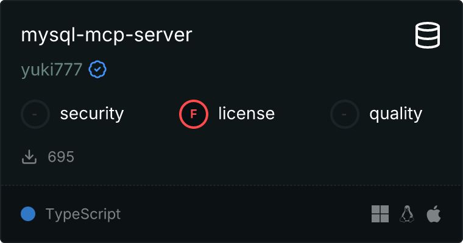Select the quality label
463x243 pixels.
(395, 114)
